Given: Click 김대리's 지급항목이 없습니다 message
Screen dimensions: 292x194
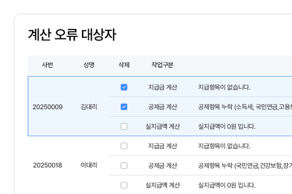Looking at the screenshot, I should 224,87.
